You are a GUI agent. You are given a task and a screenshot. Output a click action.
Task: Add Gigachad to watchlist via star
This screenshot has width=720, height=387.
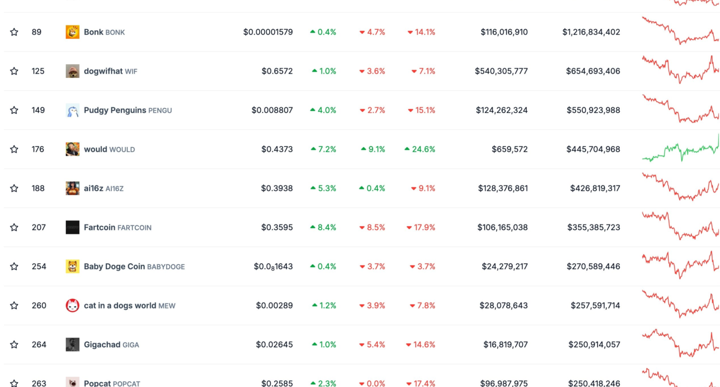tap(14, 344)
